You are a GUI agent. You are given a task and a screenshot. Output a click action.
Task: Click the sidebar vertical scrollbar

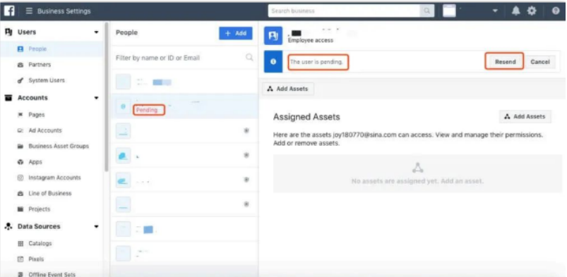pyautogui.click(x=106, y=97)
